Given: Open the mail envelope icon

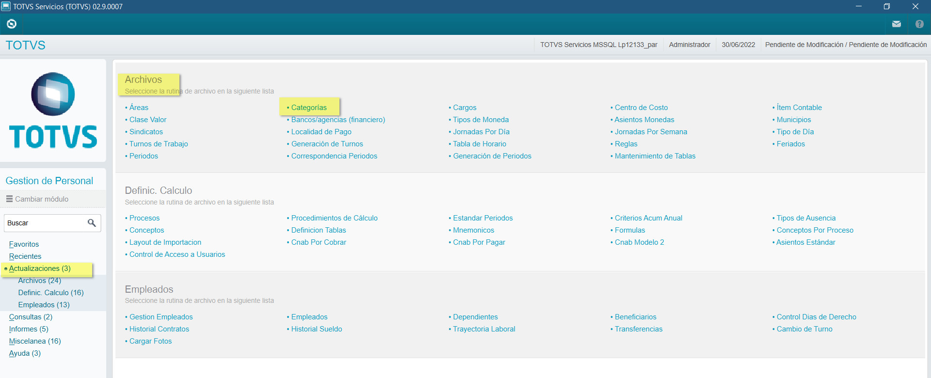Looking at the screenshot, I should click(897, 24).
